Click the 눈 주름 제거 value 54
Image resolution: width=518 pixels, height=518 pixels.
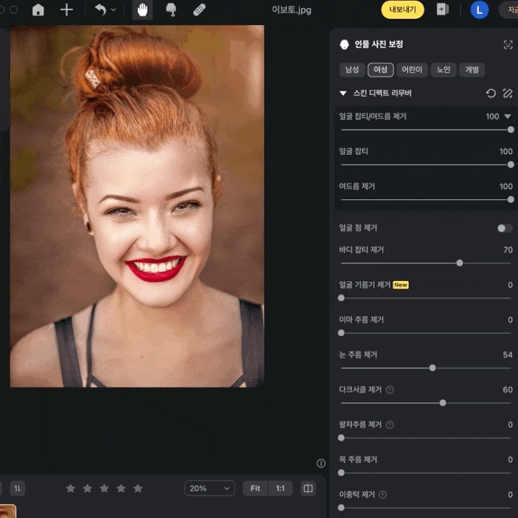(x=508, y=355)
